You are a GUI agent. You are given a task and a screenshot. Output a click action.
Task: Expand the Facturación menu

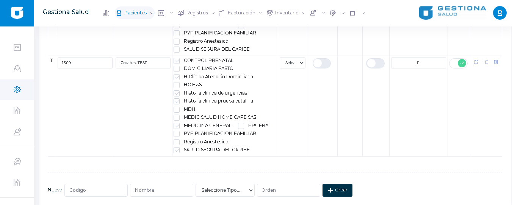[x=241, y=13]
